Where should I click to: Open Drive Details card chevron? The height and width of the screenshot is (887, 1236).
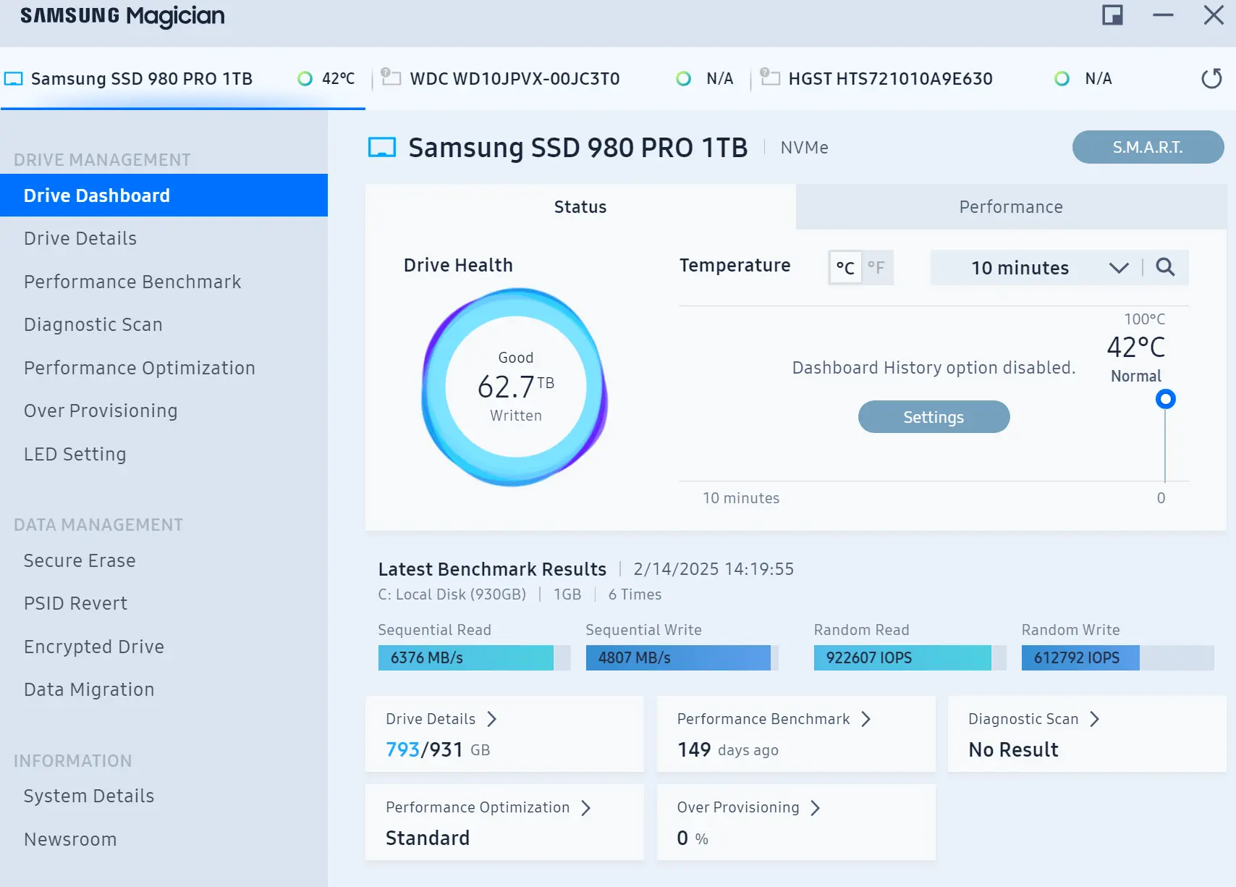(x=492, y=719)
